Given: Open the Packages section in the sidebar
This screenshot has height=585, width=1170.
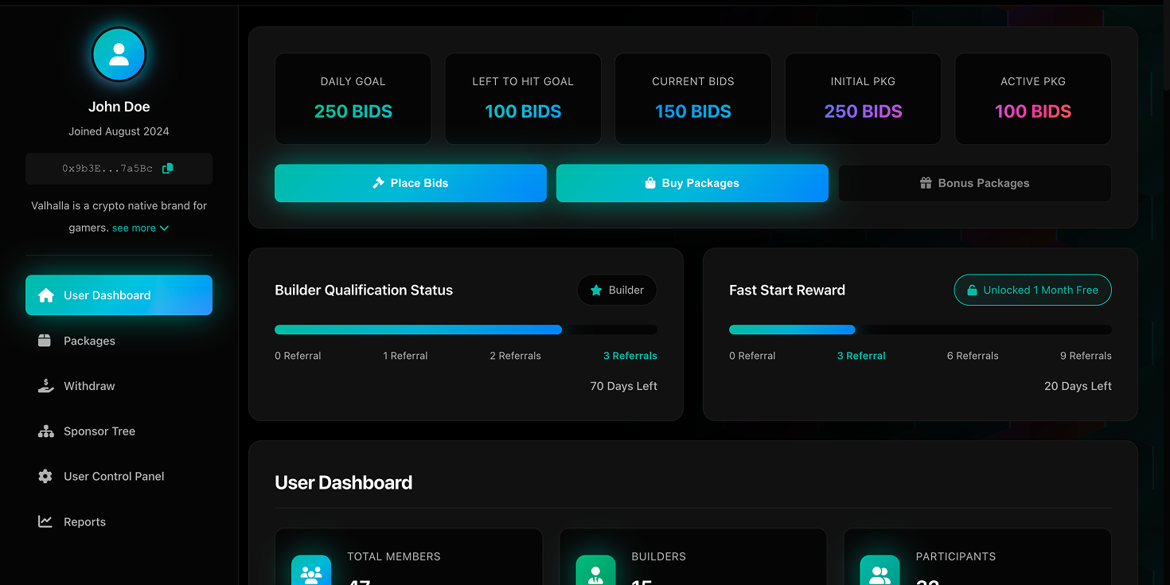Looking at the screenshot, I should click(89, 340).
